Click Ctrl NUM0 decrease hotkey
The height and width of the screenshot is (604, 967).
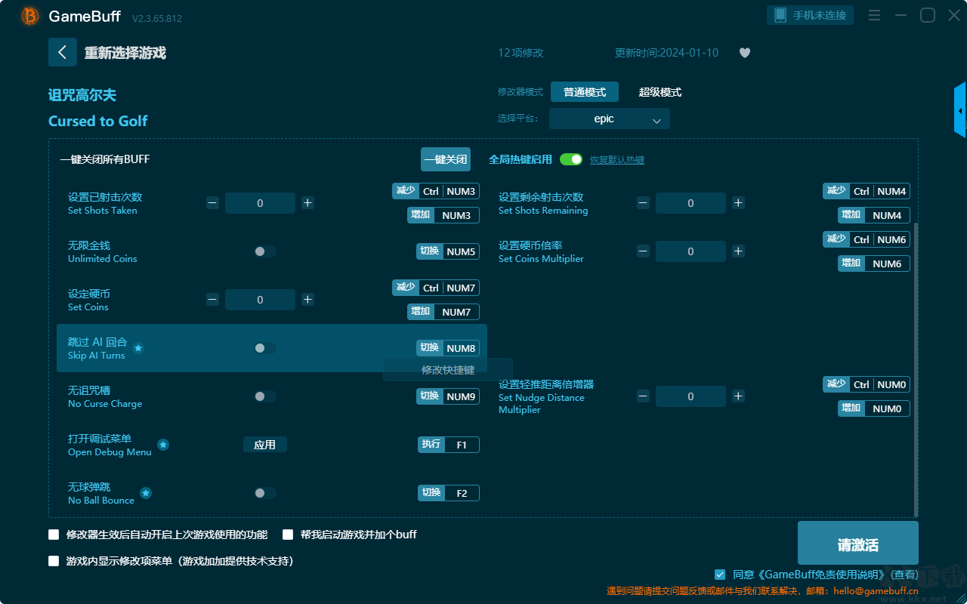(x=867, y=384)
